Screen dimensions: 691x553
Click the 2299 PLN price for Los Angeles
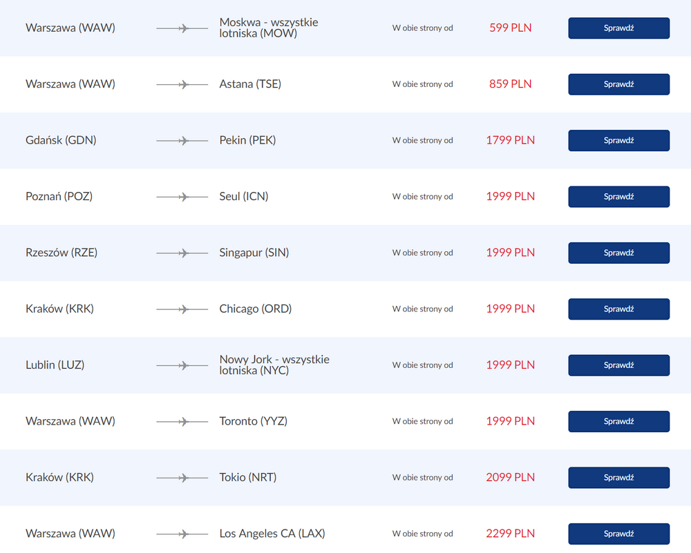pyautogui.click(x=510, y=534)
